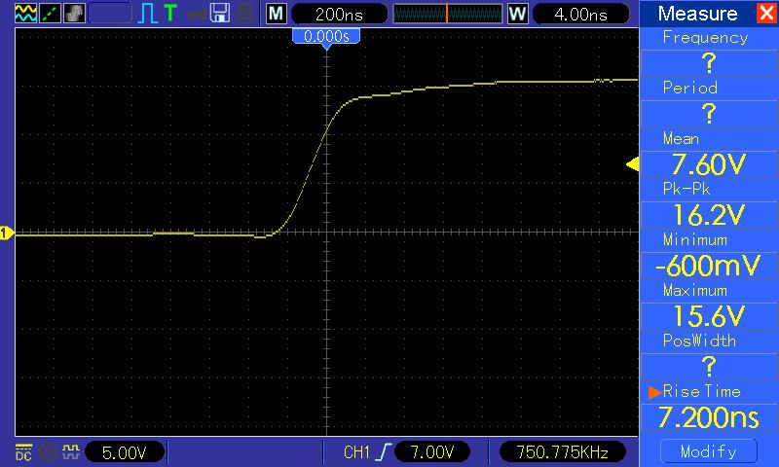Click the 5.00V vertical scale readout
Screen dimensions: 779x467
pos(125,452)
